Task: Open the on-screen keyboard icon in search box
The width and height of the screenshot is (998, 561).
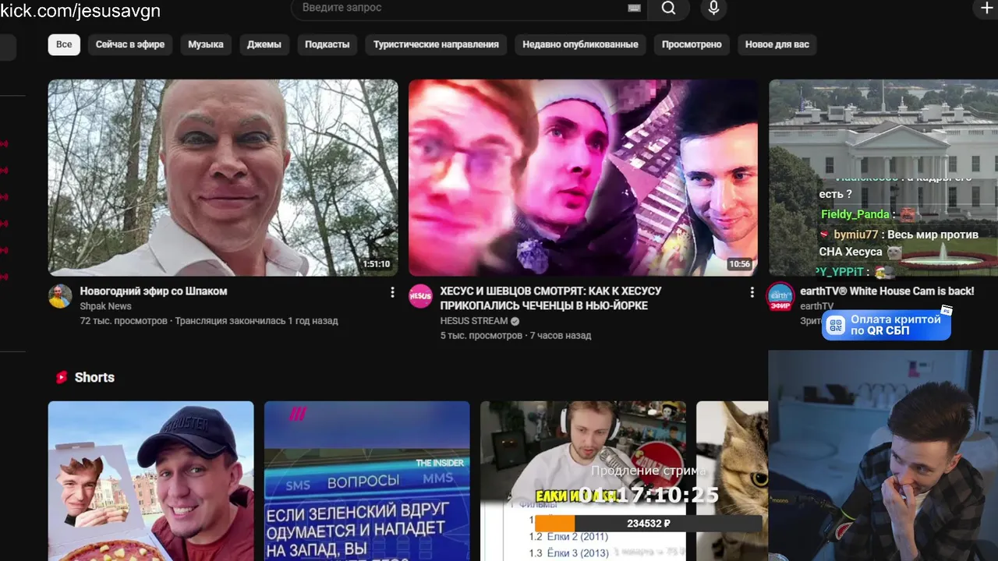Action: coord(634,8)
